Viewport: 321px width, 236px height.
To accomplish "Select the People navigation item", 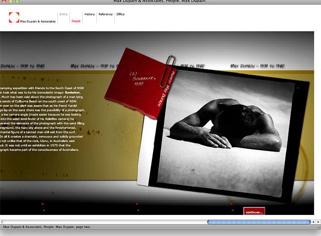I will [x=76, y=21].
